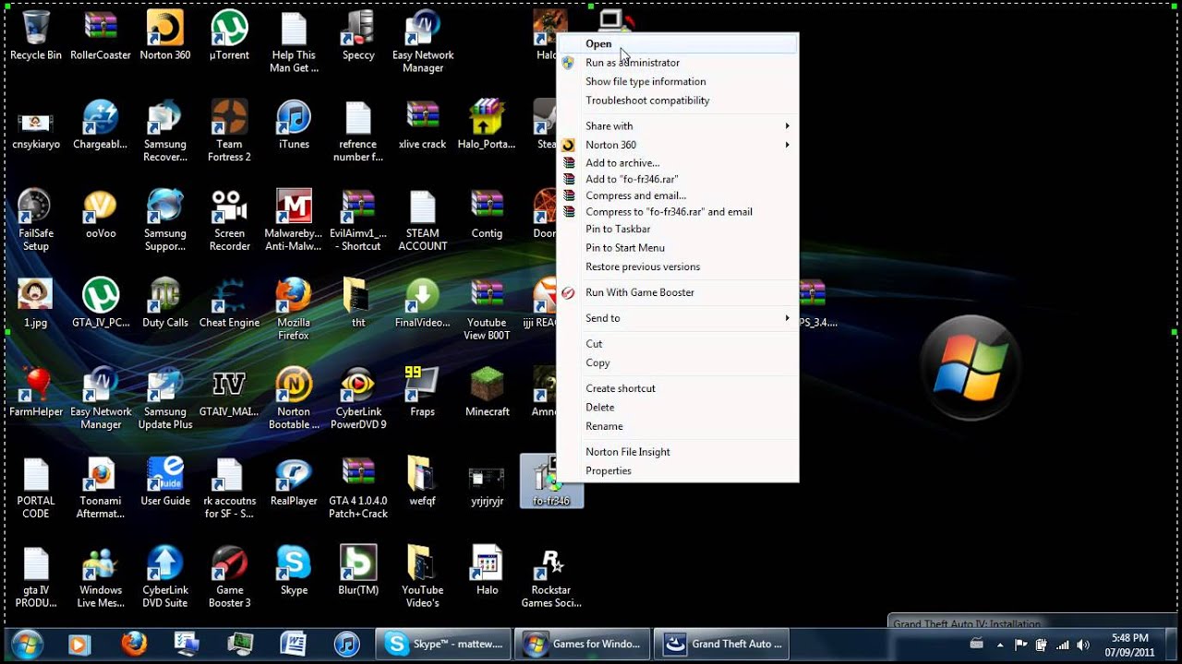Select the Rockstar Games Social Club icon
This screenshot has width=1182, height=664.
551,578
